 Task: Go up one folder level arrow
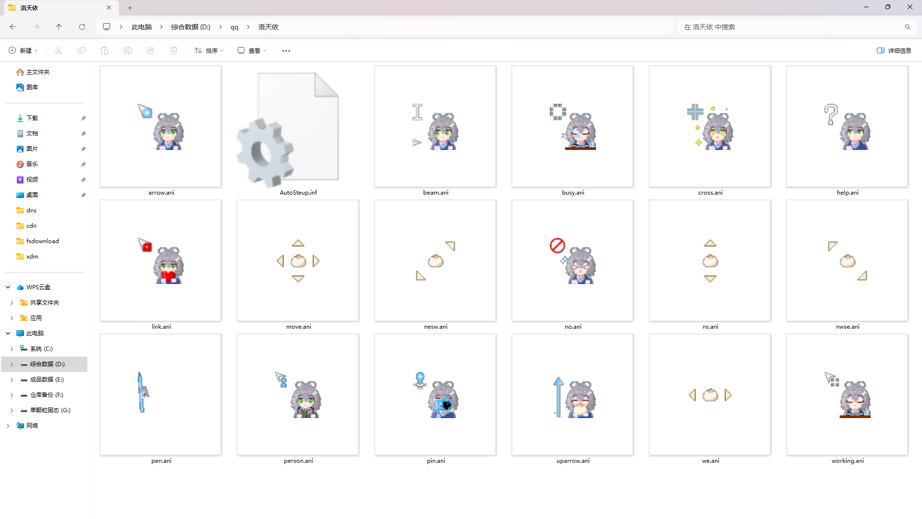(59, 27)
